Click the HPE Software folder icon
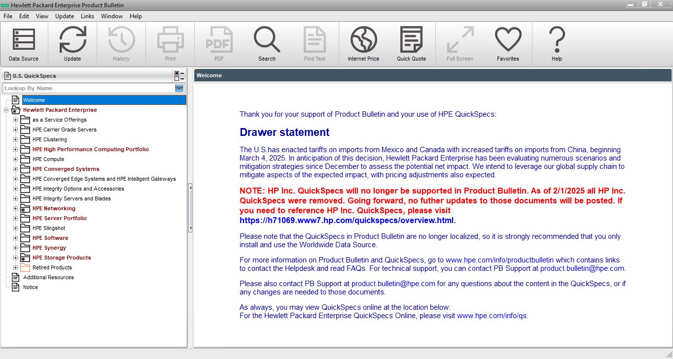This screenshot has height=359, width=673. tap(25, 238)
